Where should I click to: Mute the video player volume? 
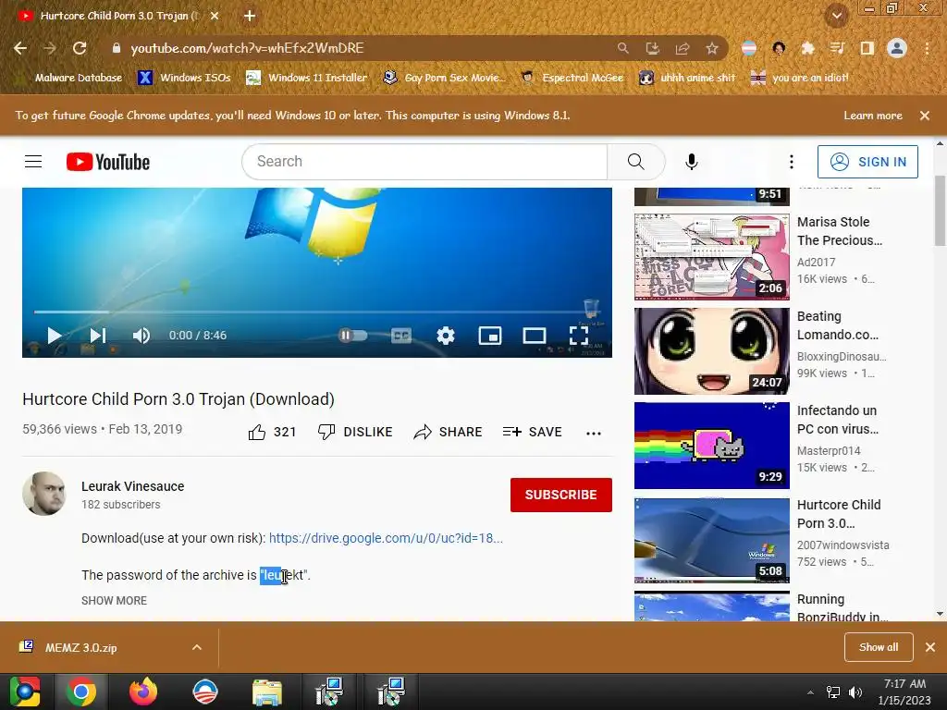click(x=141, y=335)
